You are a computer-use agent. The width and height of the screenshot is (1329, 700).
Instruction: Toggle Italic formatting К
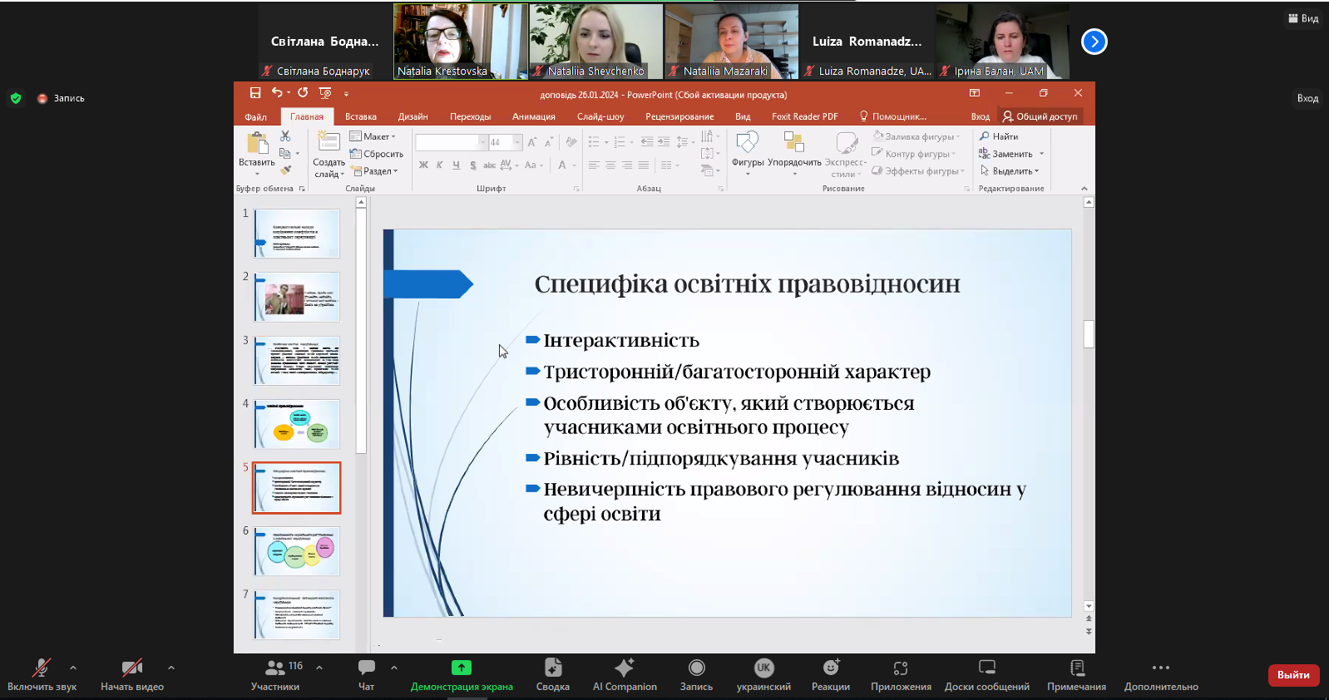(x=440, y=165)
